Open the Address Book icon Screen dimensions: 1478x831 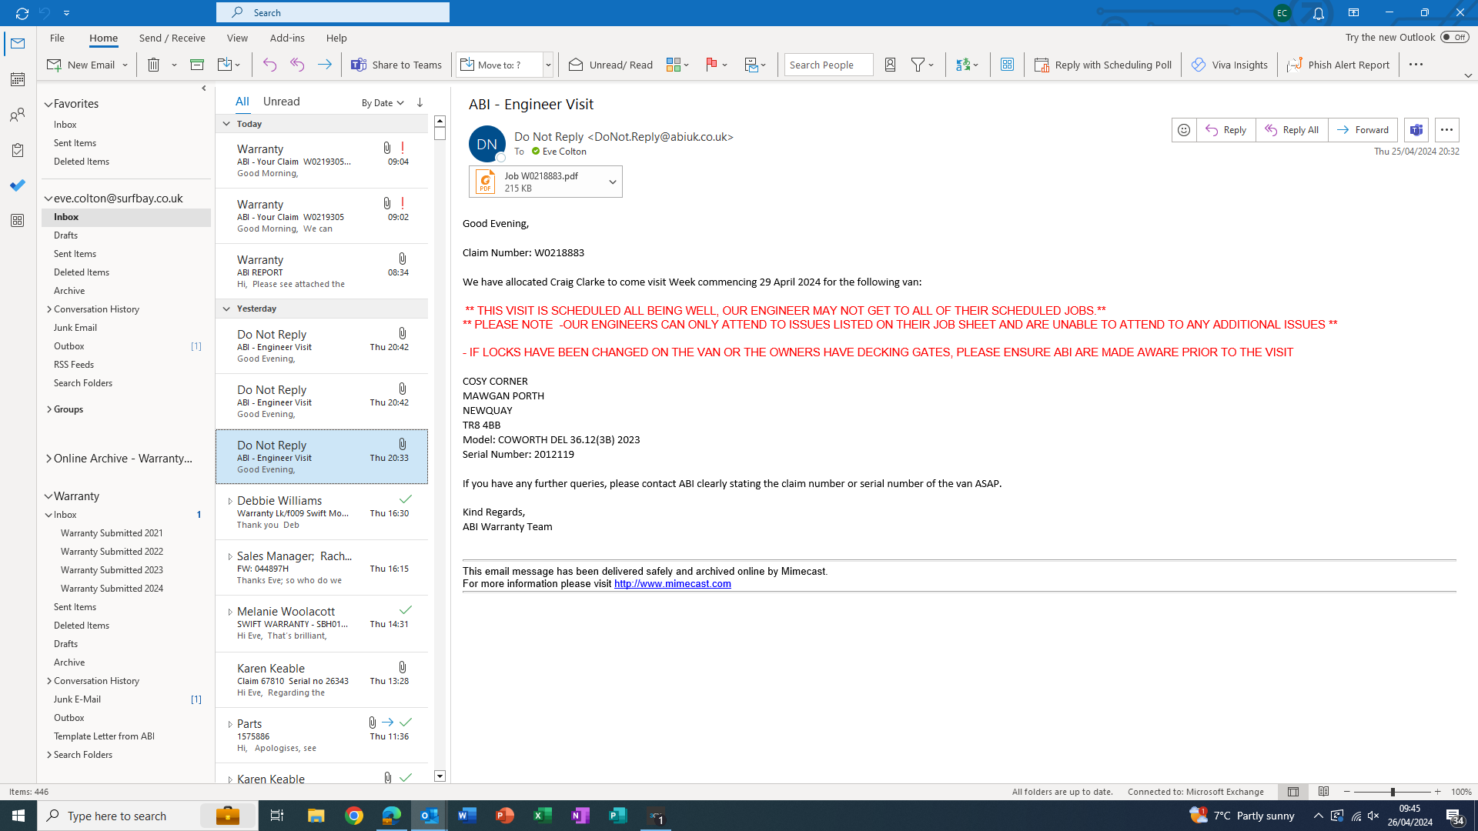point(890,65)
